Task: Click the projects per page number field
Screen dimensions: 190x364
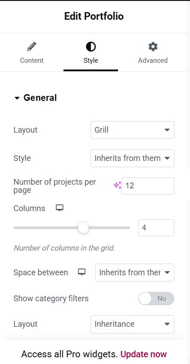Action: point(148,186)
